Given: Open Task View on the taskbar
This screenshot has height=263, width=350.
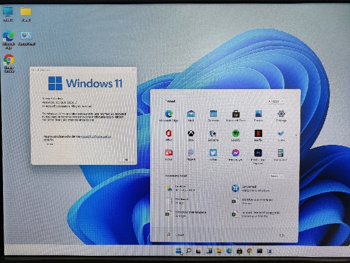Looking at the screenshot, I should coord(198,251).
